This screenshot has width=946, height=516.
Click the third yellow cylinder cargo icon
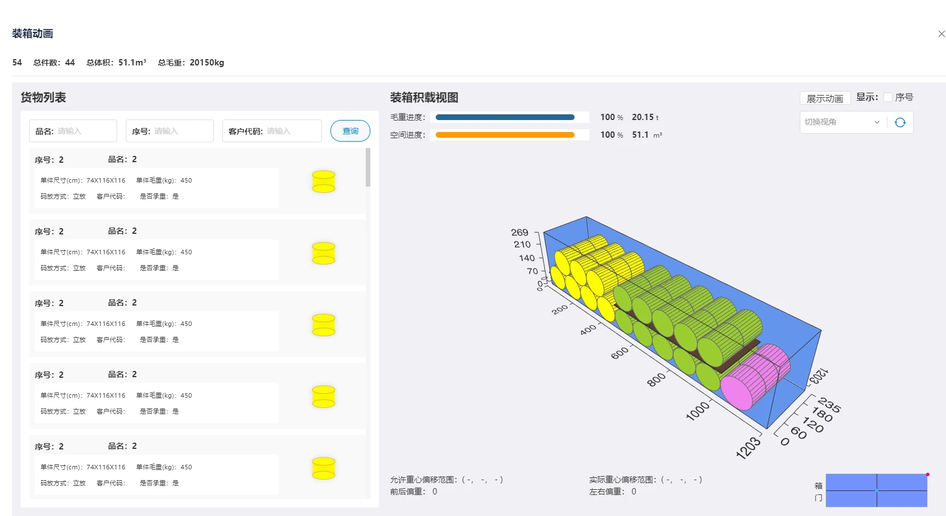[x=324, y=325]
